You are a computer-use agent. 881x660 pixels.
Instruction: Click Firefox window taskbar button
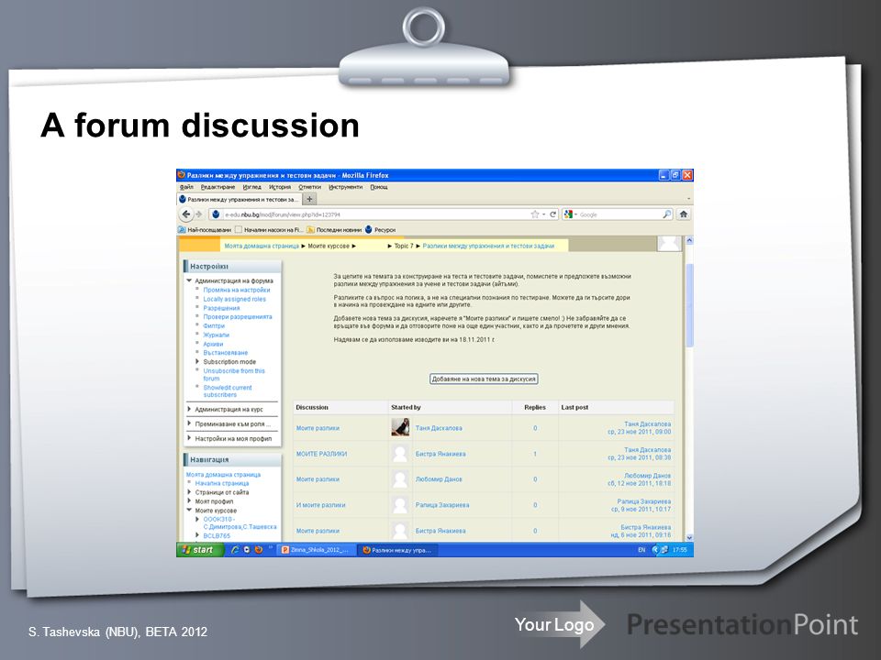[397, 550]
